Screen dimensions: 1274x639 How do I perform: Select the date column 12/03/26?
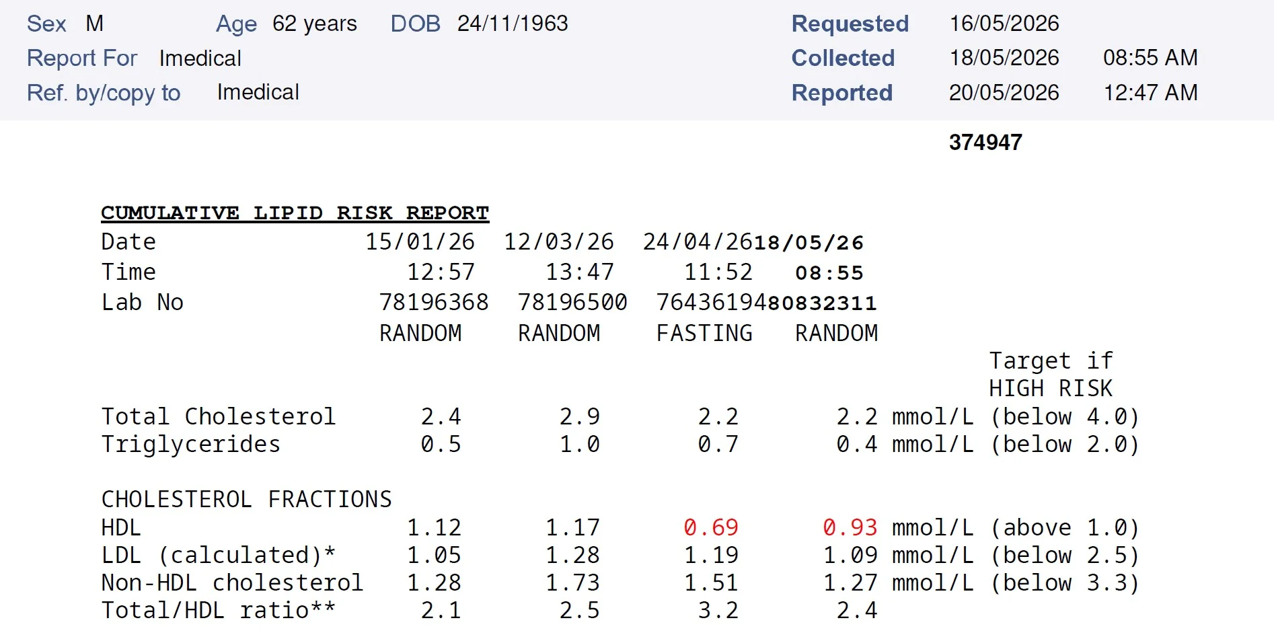[559, 242]
